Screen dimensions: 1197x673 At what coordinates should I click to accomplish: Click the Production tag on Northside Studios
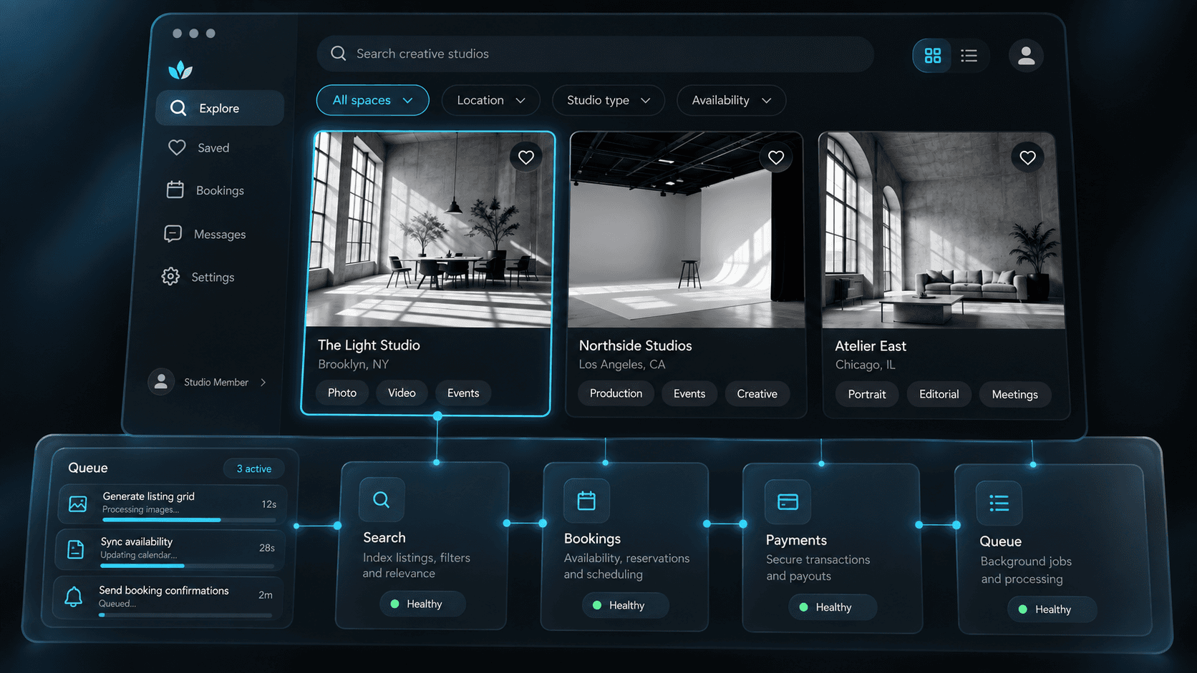pos(616,393)
